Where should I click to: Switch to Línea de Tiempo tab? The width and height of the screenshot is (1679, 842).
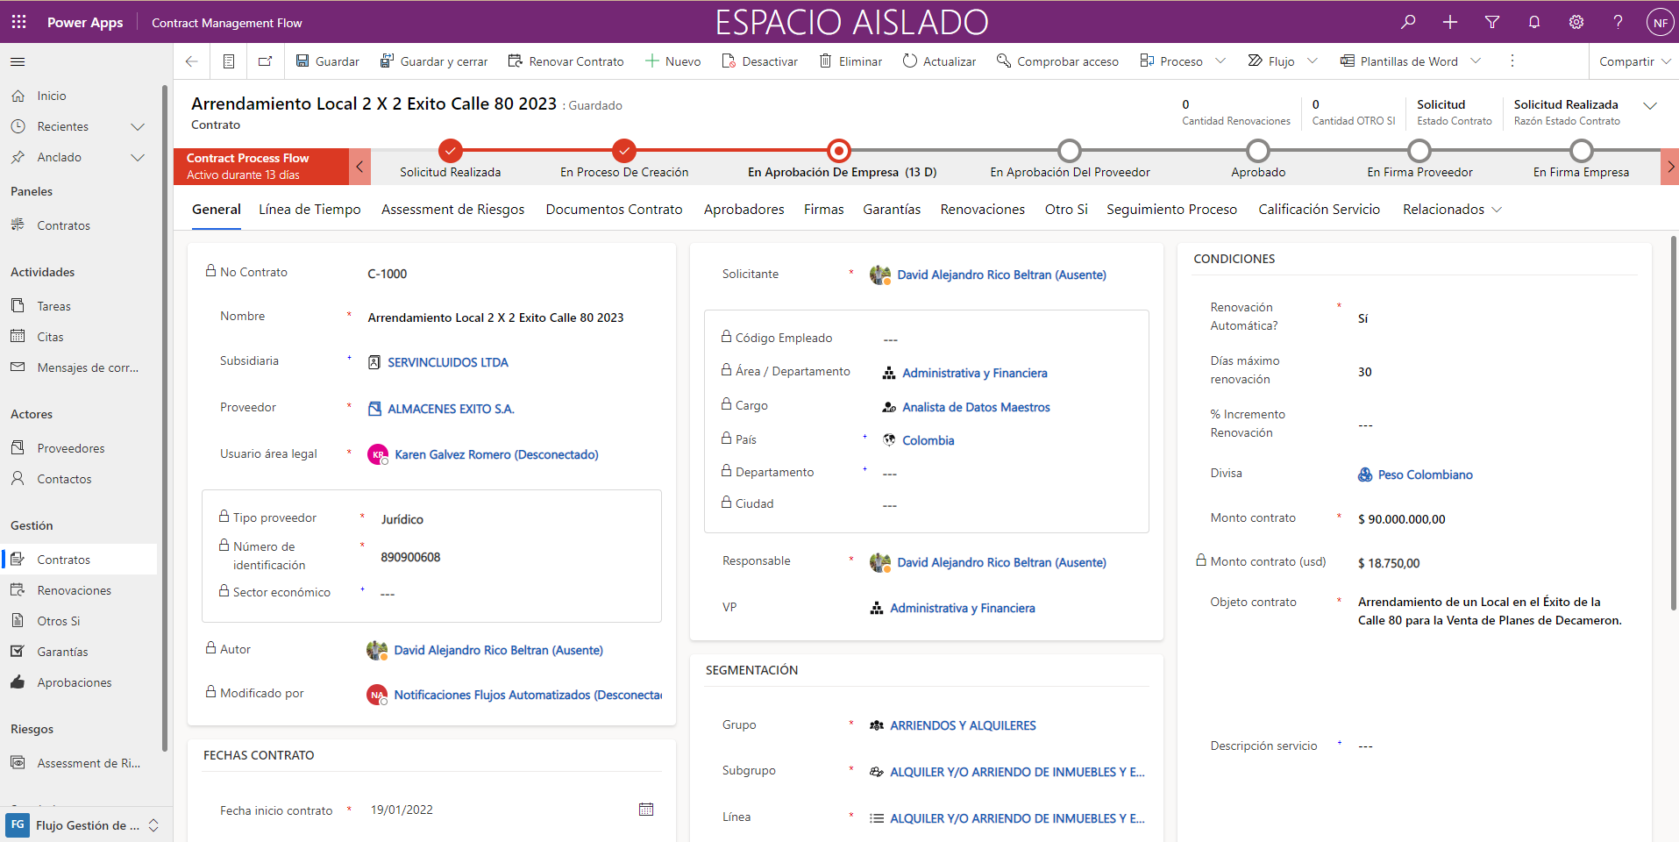click(309, 210)
